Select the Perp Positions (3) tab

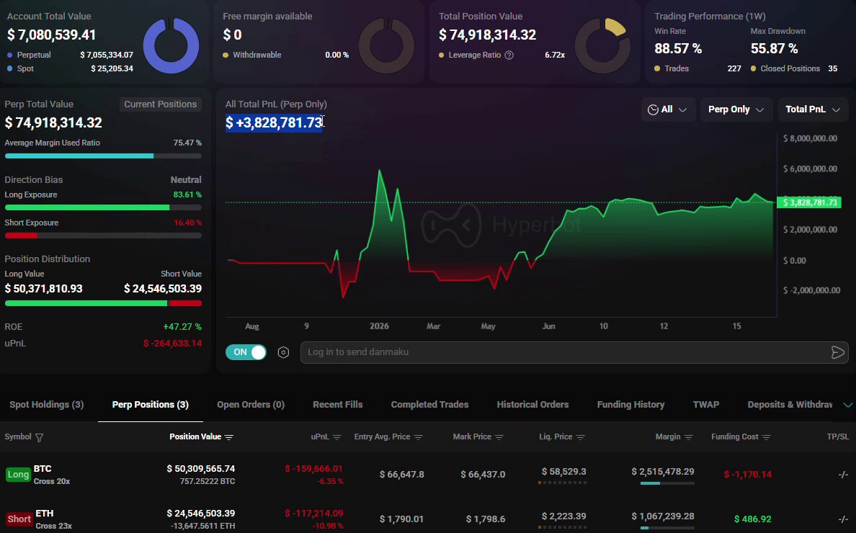click(150, 405)
